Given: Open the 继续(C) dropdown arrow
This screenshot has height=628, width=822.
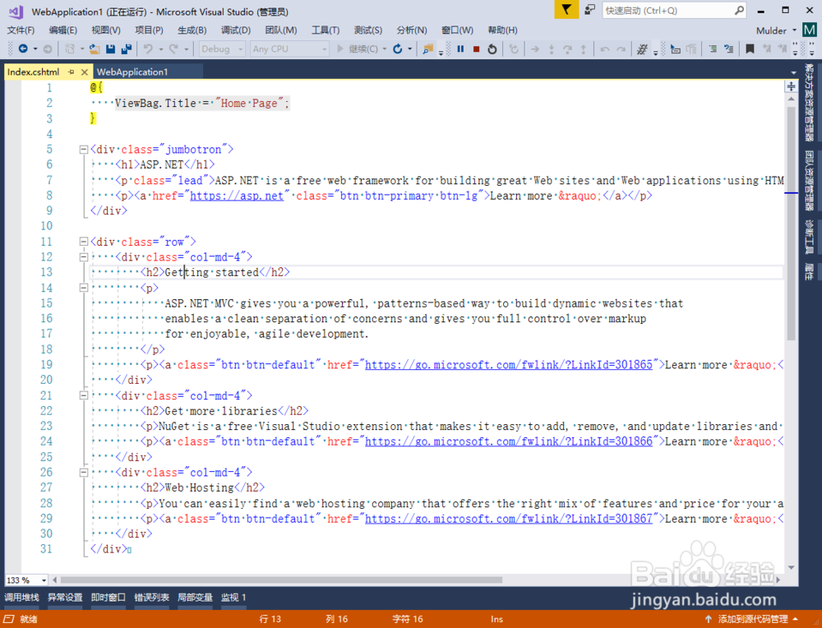Looking at the screenshot, I should pos(385,48).
